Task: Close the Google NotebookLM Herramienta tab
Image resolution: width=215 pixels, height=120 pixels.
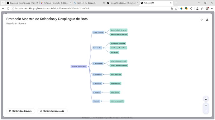Action: click(x=137, y=3)
